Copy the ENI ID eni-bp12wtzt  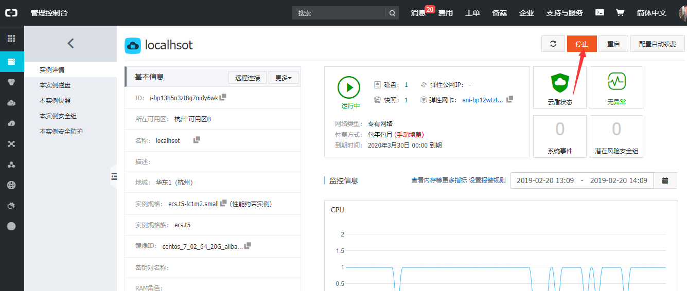(509, 99)
